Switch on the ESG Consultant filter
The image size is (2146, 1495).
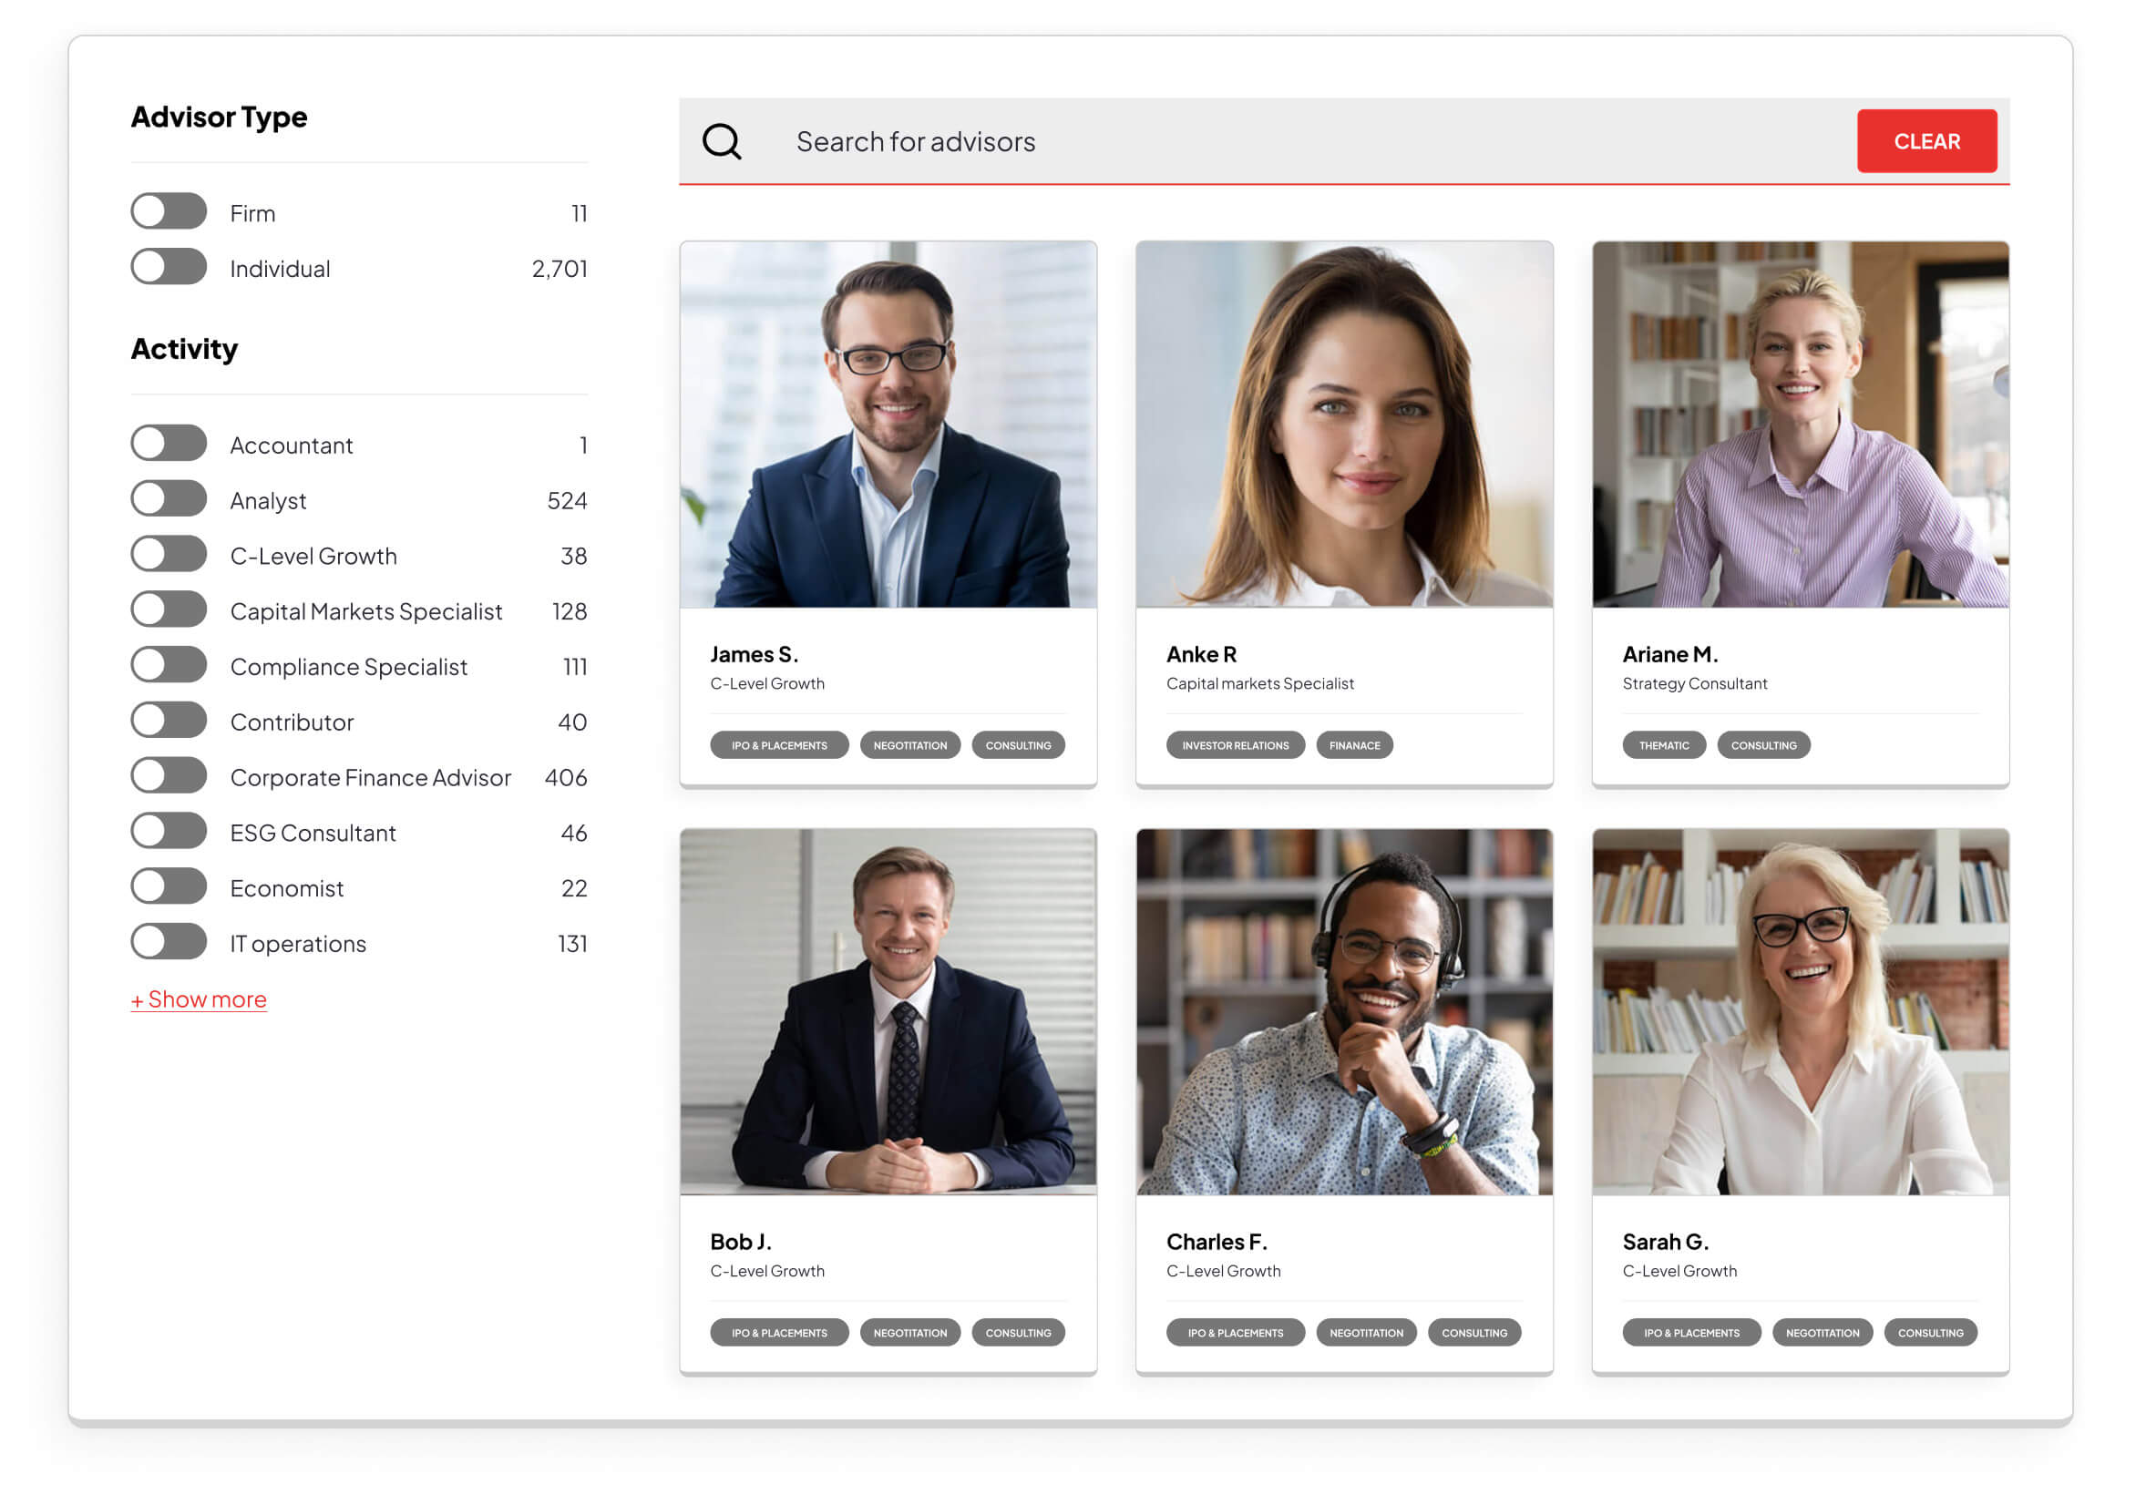[169, 832]
